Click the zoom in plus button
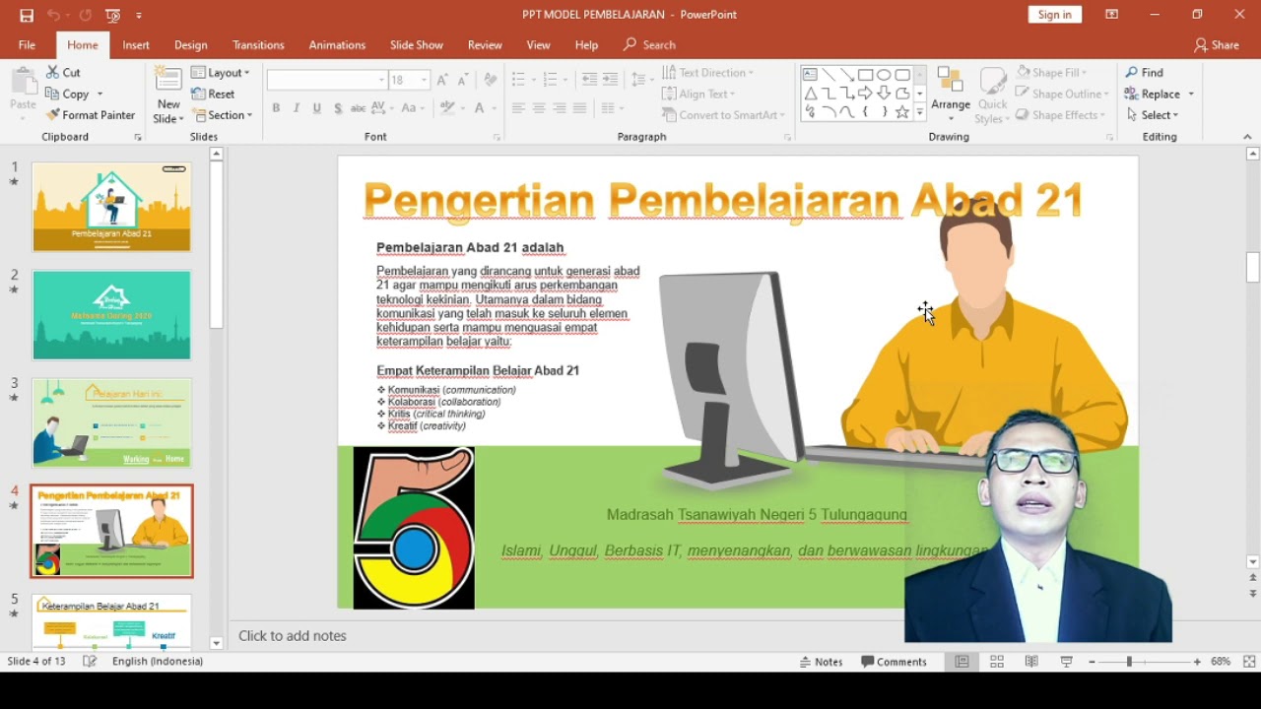The image size is (1261, 709). [x=1197, y=662]
